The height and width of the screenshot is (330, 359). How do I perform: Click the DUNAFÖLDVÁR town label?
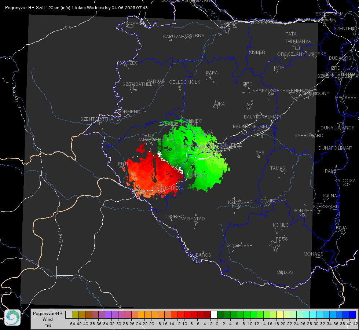pos(335,148)
